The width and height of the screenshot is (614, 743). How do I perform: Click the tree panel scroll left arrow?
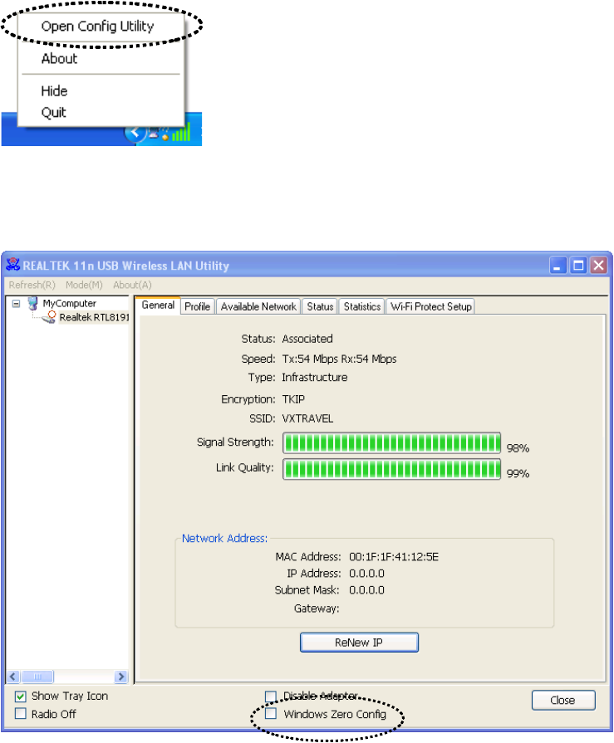[12, 677]
